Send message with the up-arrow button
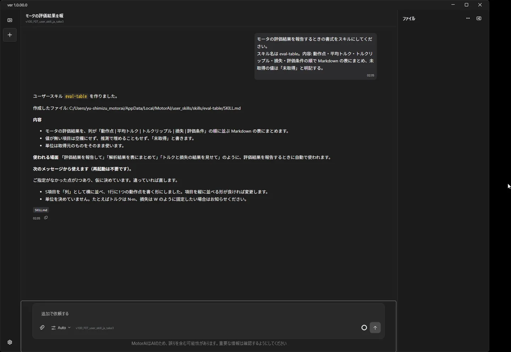511x352 pixels. point(375,328)
